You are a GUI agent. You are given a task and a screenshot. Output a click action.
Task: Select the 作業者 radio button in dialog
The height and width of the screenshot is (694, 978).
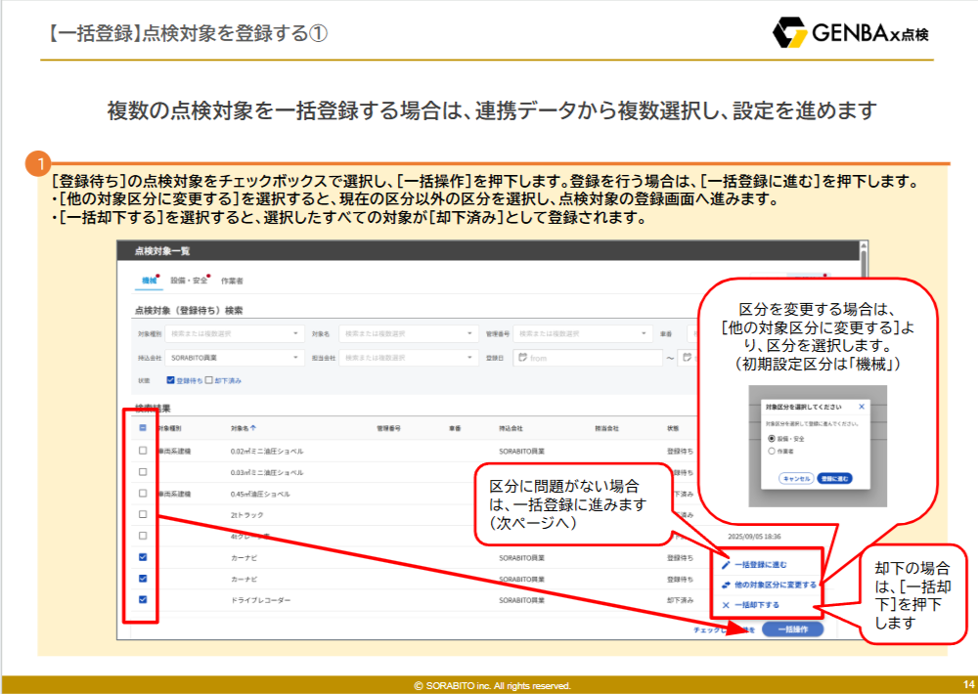coord(772,452)
